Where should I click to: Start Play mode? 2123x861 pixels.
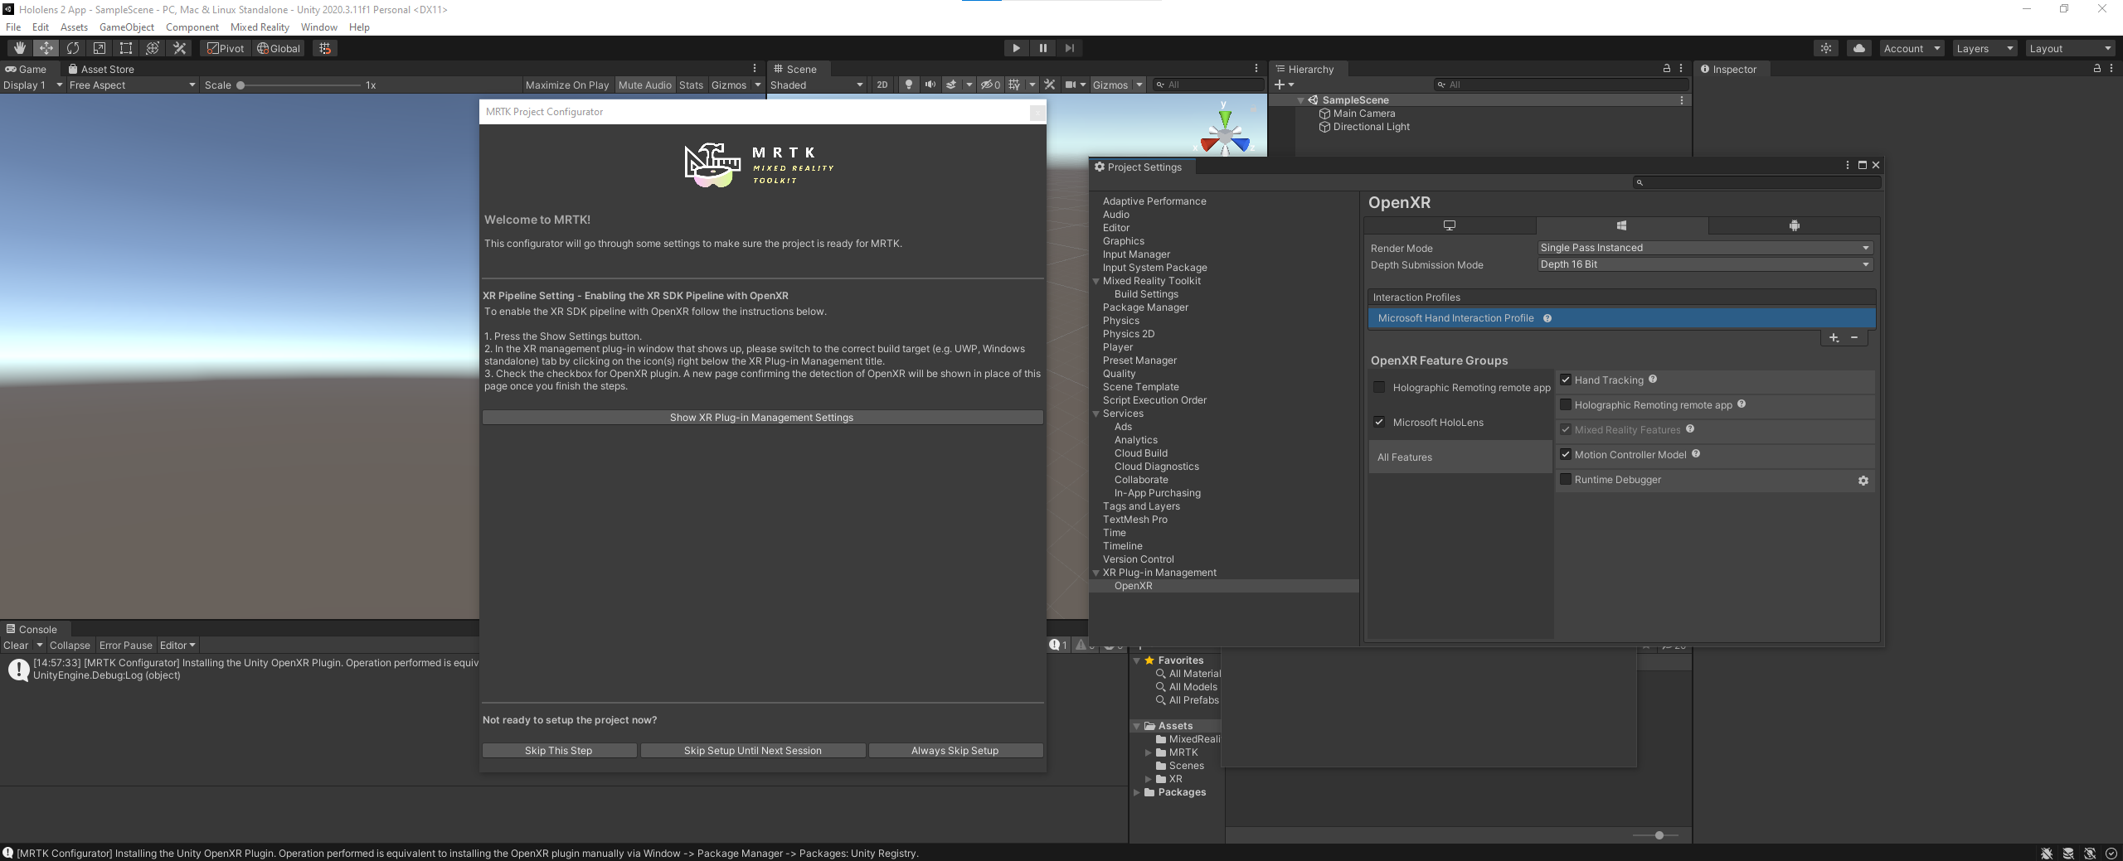1016,48
